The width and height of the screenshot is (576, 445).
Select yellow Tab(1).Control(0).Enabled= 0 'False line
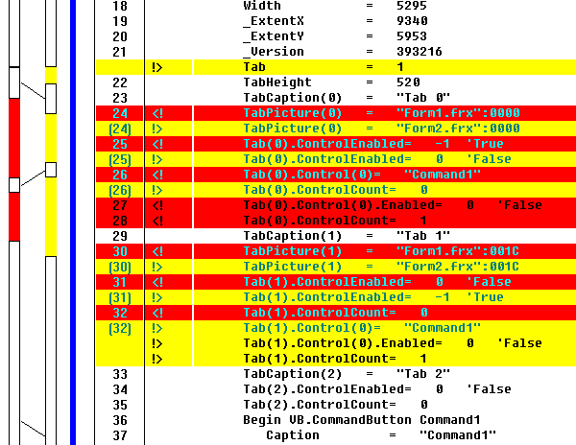pos(385,343)
